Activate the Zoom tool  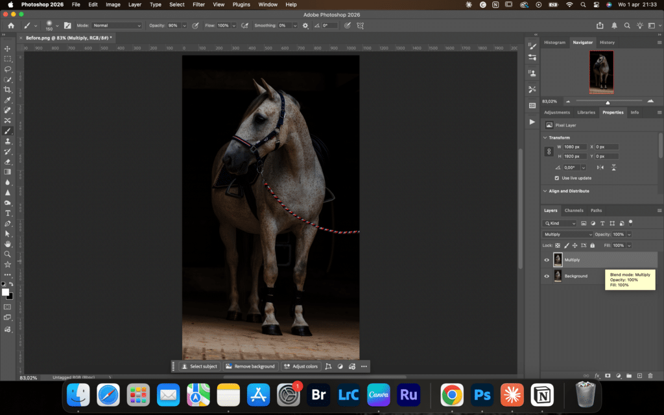(8, 254)
